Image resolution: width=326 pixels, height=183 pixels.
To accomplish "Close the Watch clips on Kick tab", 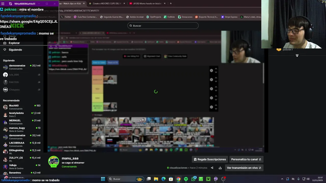I will (x=84, y=4).
